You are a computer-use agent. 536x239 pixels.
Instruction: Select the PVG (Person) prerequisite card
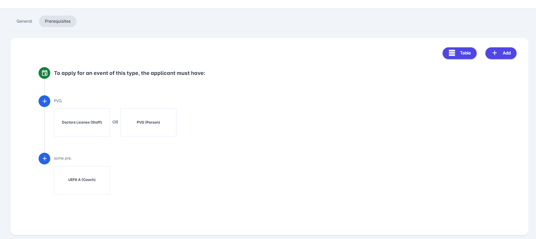[x=148, y=122]
